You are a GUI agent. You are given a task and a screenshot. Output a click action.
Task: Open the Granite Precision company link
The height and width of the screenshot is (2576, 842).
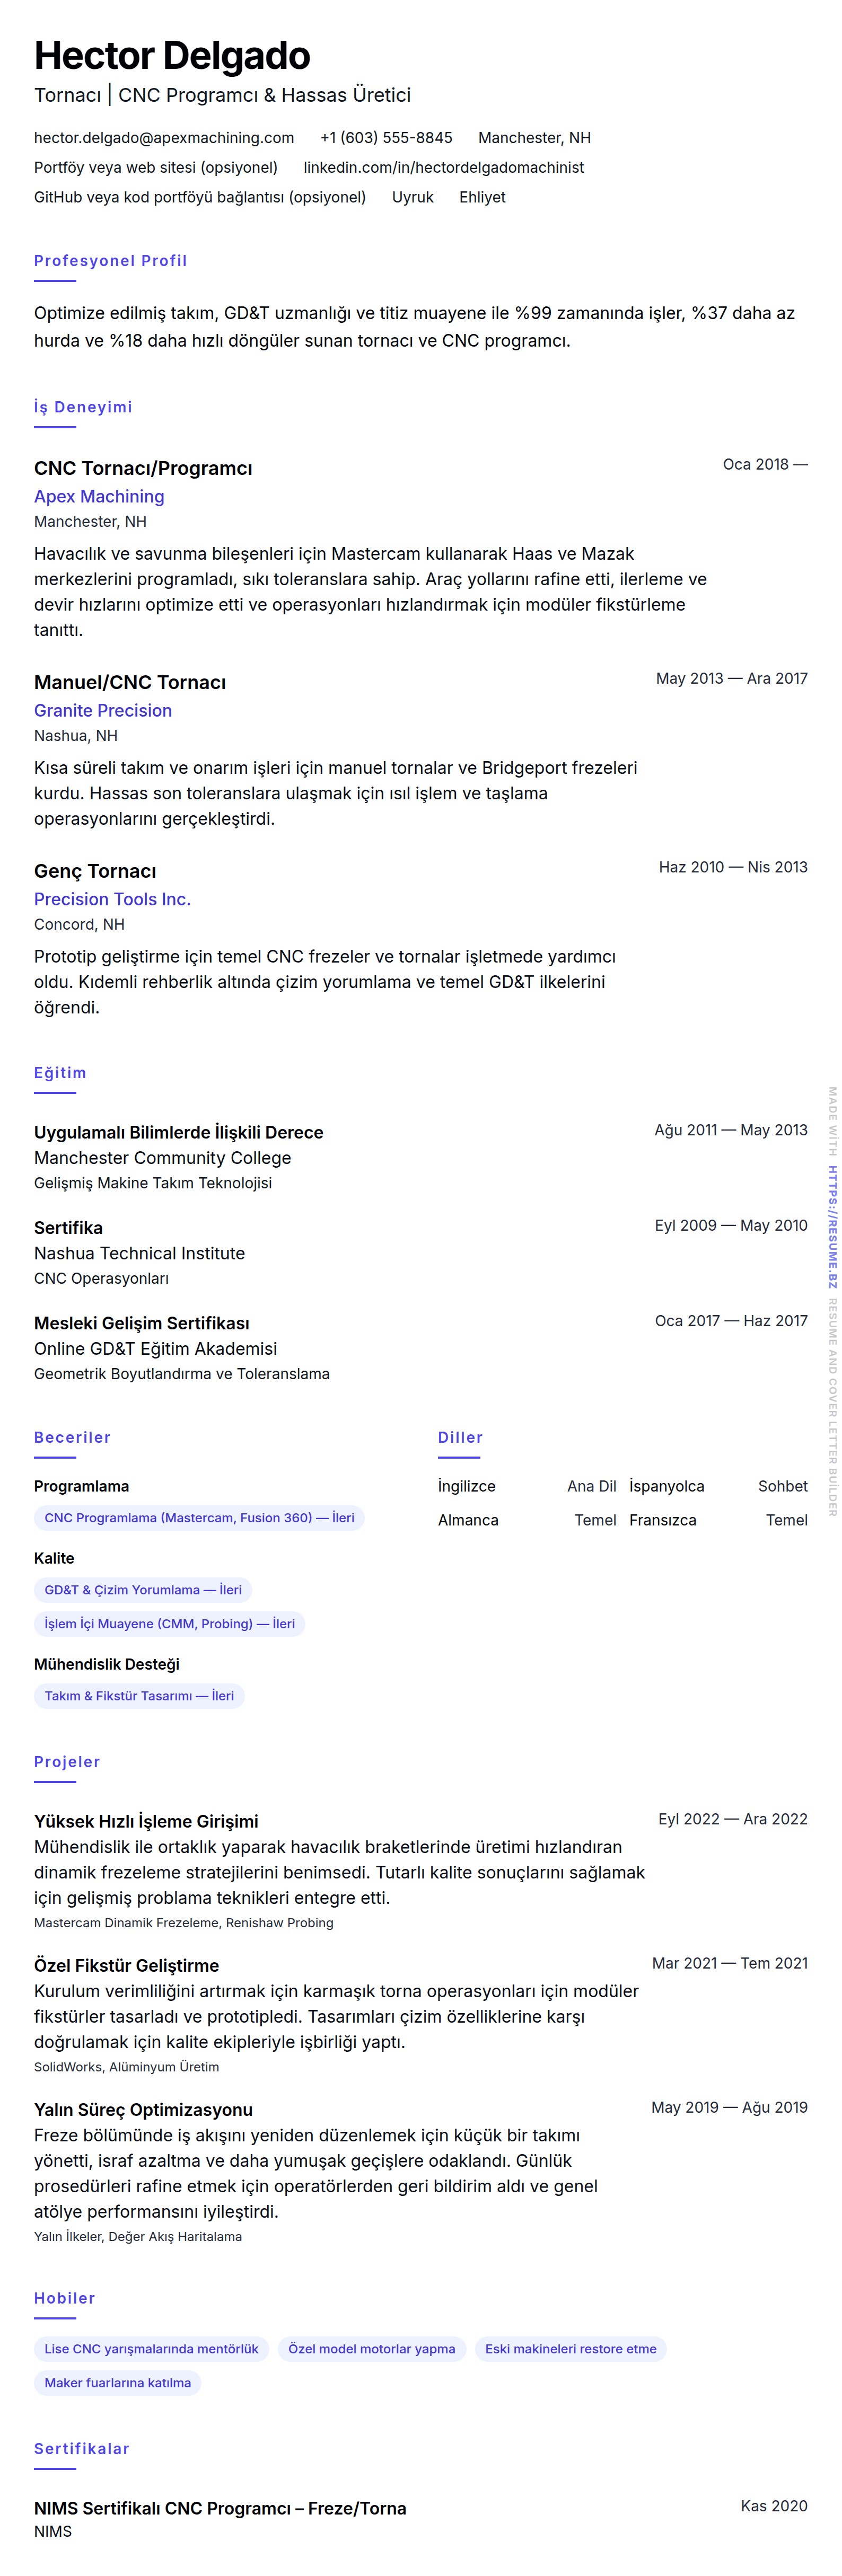(x=103, y=711)
